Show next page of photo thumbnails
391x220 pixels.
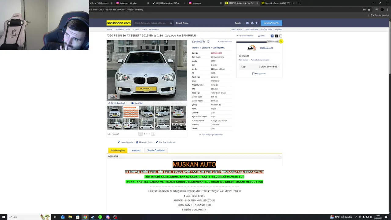pyautogui.click(x=153, y=134)
